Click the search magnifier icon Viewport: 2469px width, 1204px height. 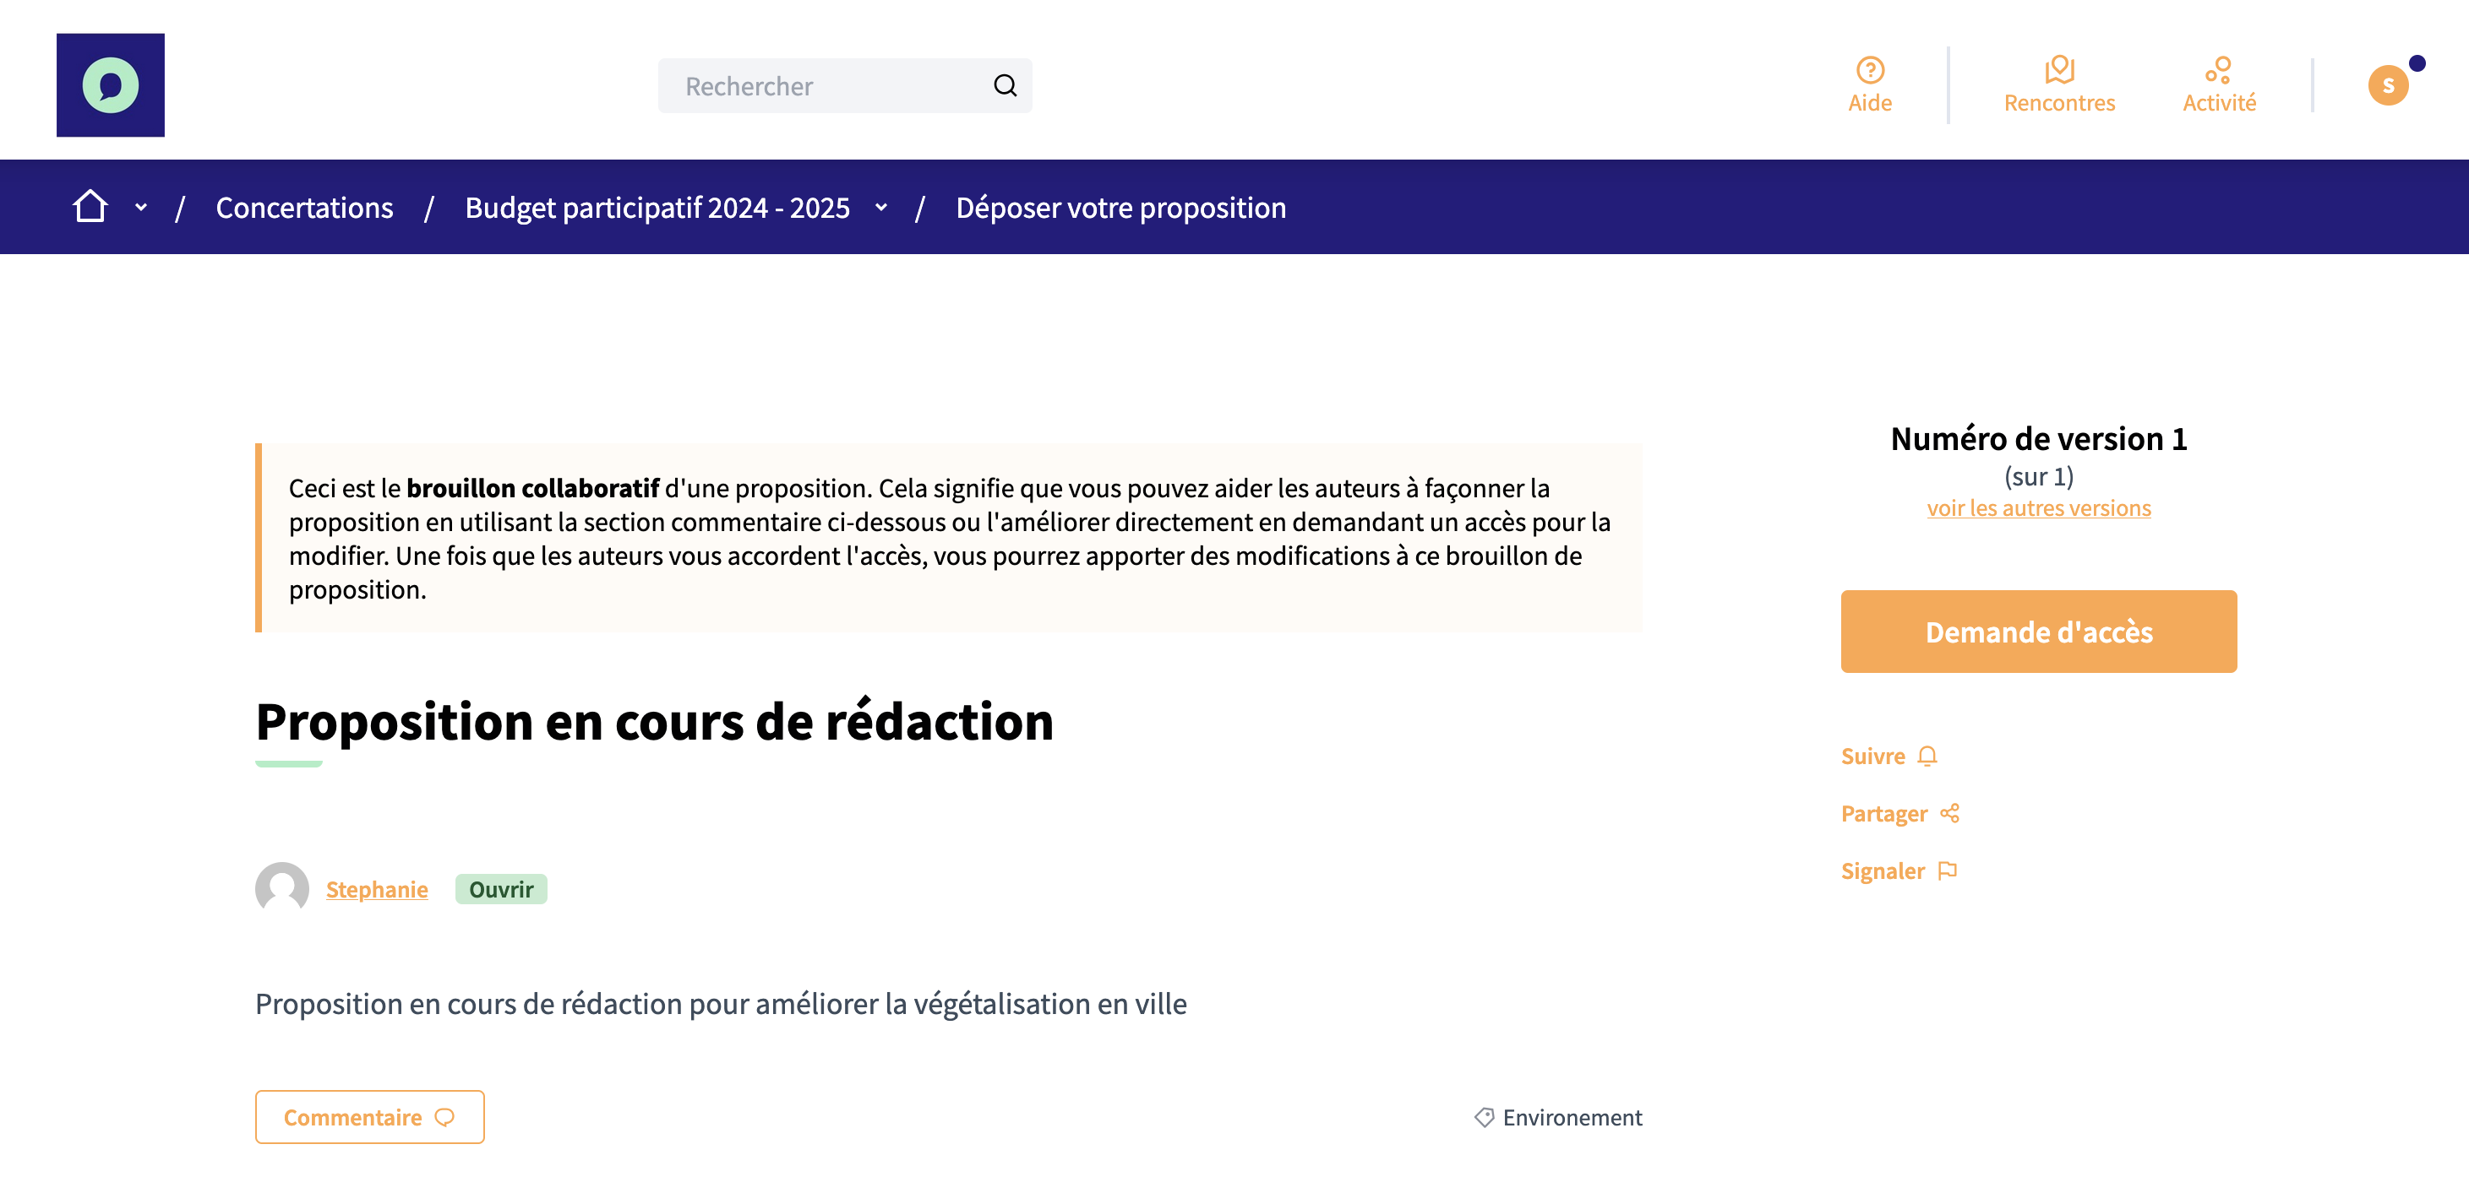pos(1005,85)
